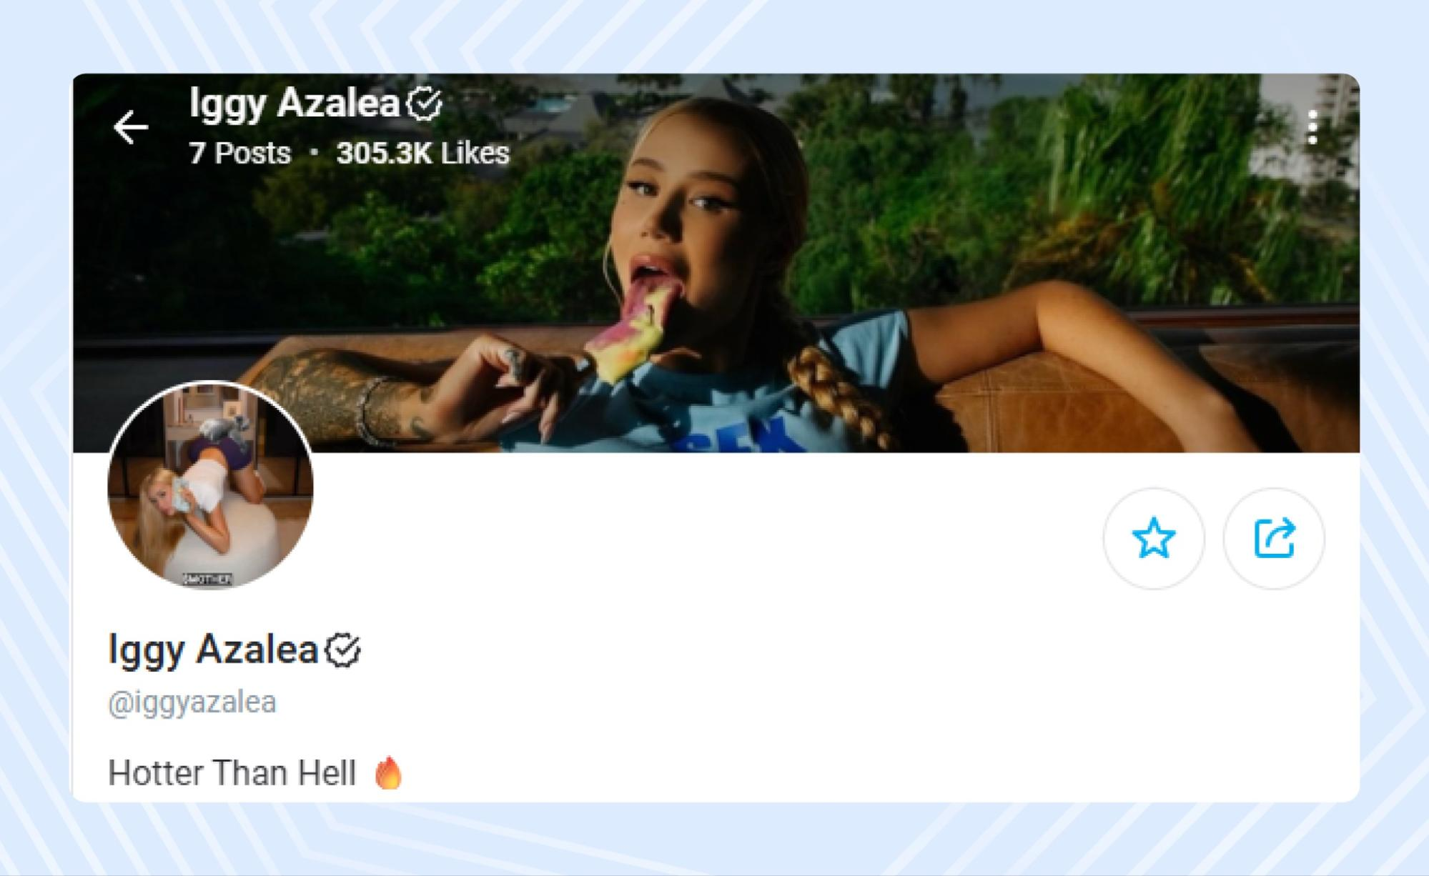Click the small caption label on the avatar
1429x876 pixels.
[207, 579]
